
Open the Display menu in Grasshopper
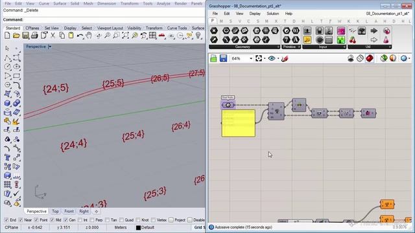[x=255, y=14]
